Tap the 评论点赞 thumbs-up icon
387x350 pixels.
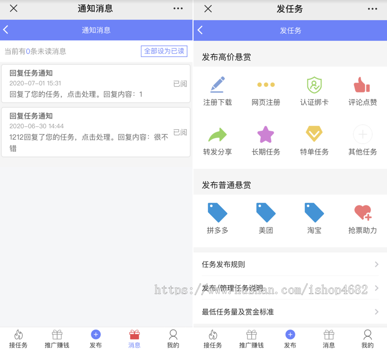pyautogui.click(x=362, y=85)
